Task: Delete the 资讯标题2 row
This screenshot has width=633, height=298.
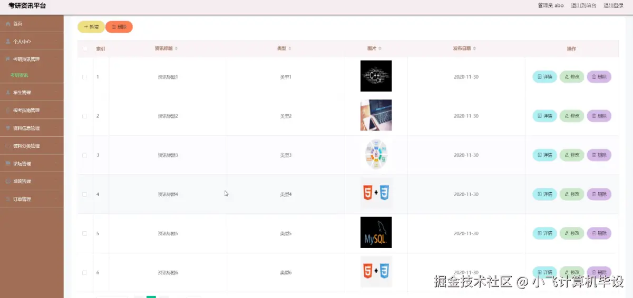Action: [x=599, y=116]
